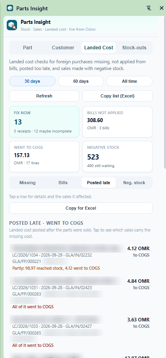Click the Parts Insight cube icon in title bar
The width and height of the screenshot is (166, 358).
pyautogui.click(x=10, y=8)
